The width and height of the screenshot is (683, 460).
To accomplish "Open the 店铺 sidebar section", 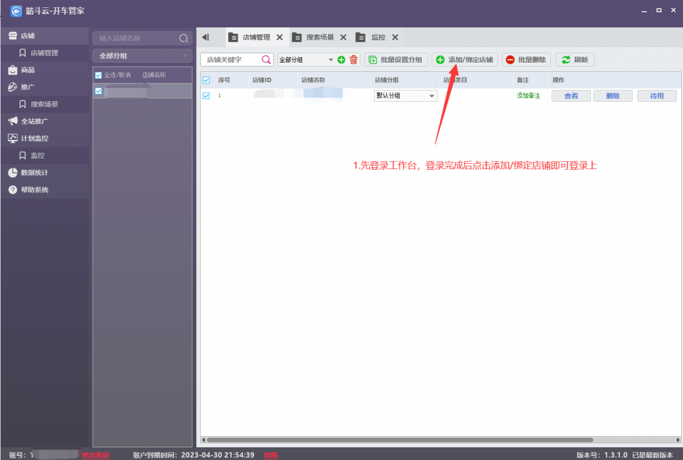I will (45, 36).
